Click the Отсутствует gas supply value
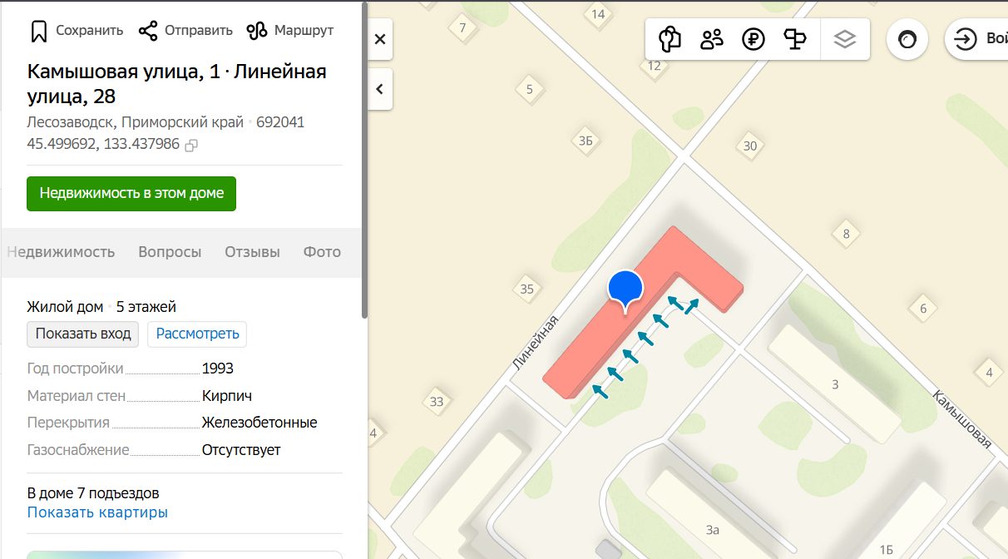 (241, 450)
